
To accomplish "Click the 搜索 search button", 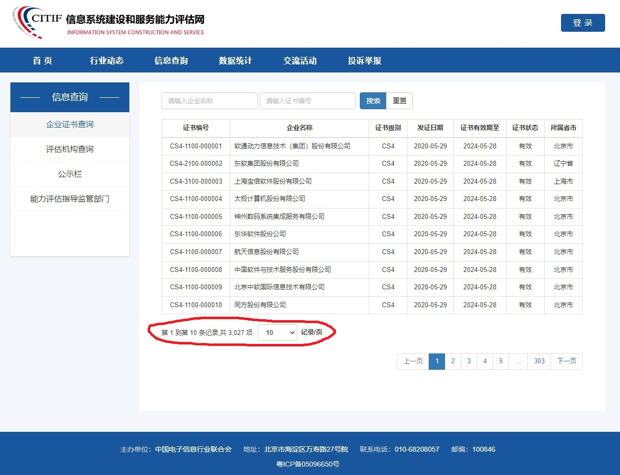I will (373, 101).
